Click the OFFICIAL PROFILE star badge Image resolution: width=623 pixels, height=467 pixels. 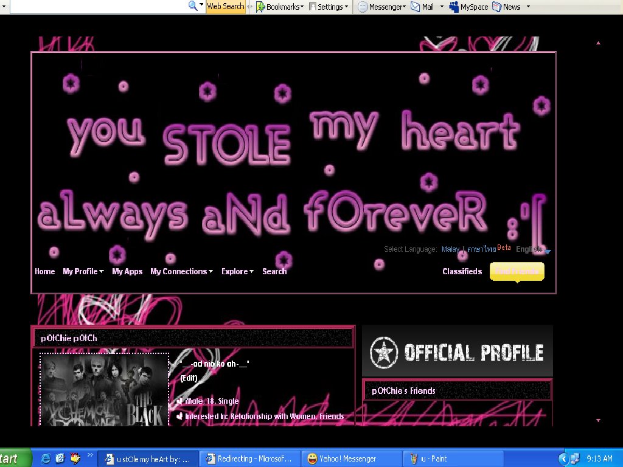click(383, 353)
